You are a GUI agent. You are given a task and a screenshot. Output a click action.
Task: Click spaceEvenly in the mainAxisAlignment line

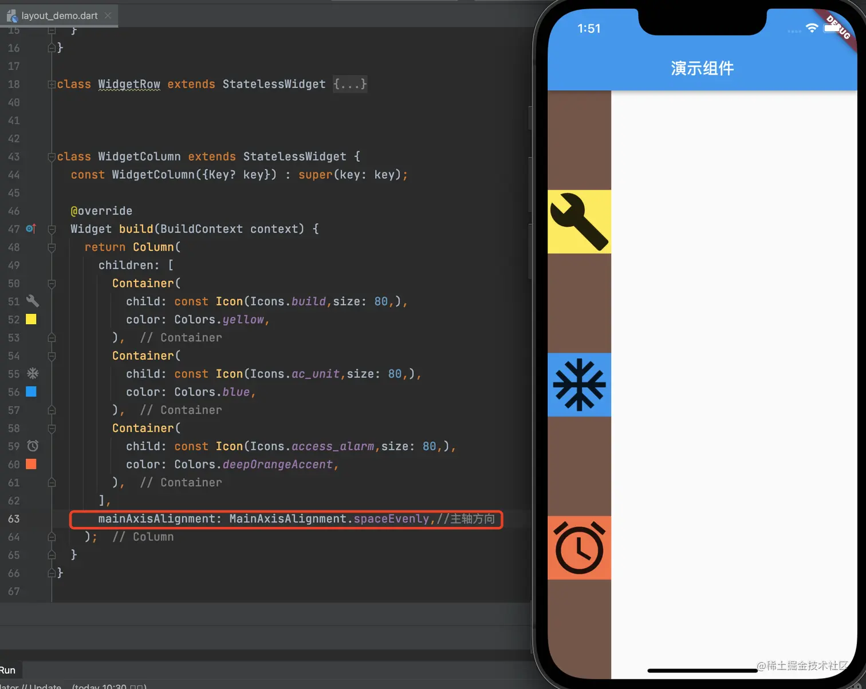coord(391,519)
